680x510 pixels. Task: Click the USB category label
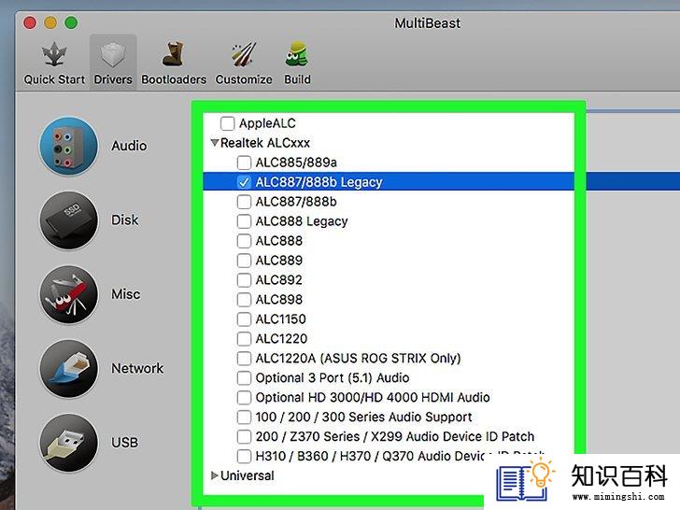(x=125, y=443)
